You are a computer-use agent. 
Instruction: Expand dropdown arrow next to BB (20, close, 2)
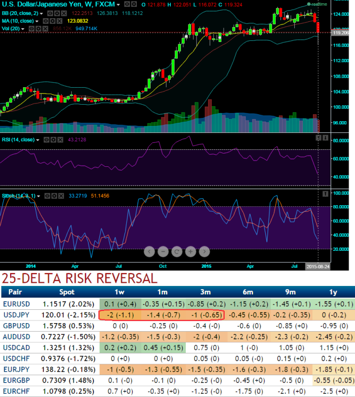coord(42,14)
